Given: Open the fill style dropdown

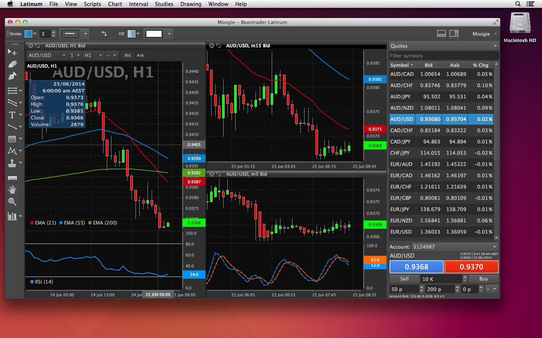Looking at the screenshot, I should pos(158,34).
